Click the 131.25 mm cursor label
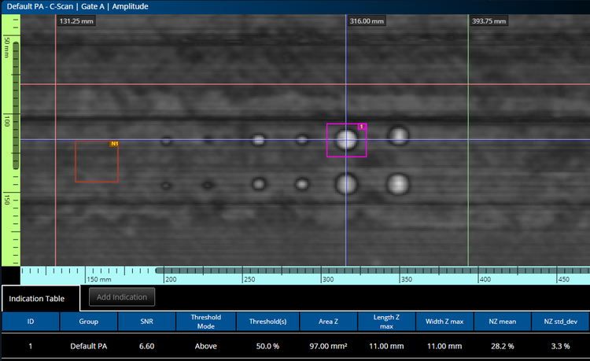Image resolution: width=590 pixels, height=361 pixels. click(x=76, y=21)
